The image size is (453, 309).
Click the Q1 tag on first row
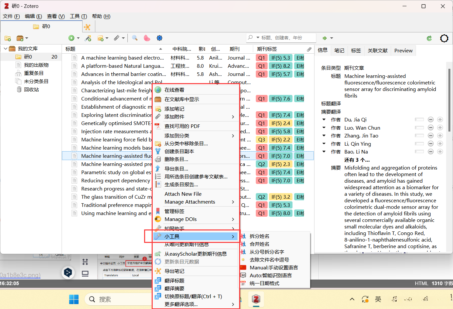261,58
